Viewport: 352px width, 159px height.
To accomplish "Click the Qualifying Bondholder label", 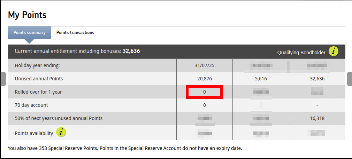I will point(301,53).
